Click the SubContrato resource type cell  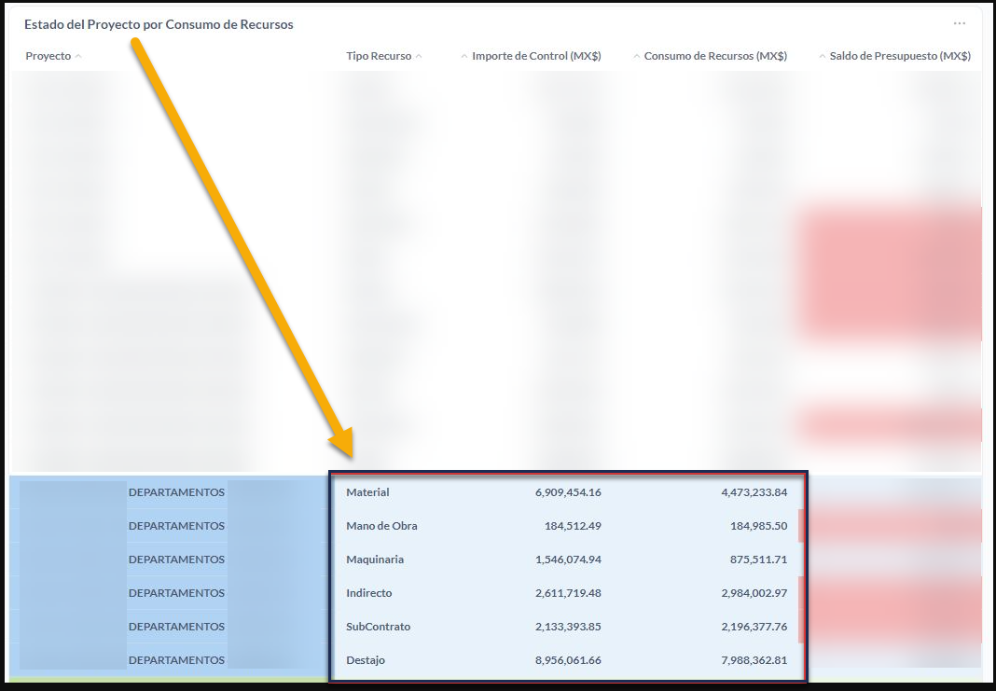(378, 627)
